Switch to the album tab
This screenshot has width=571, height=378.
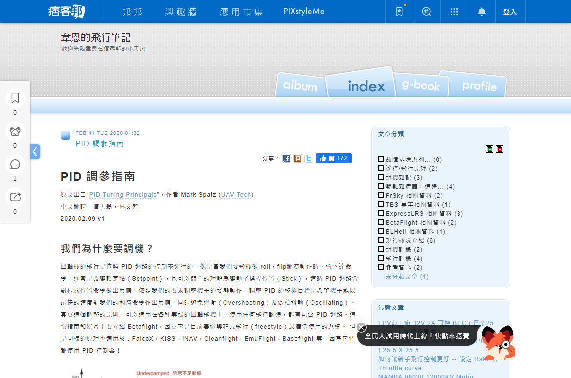click(300, 85)
